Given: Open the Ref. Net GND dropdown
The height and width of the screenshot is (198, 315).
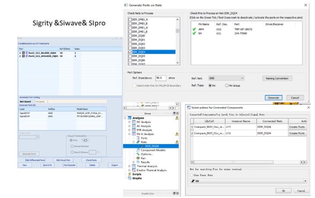Looking at the screenshot, I should coord(226,78).
